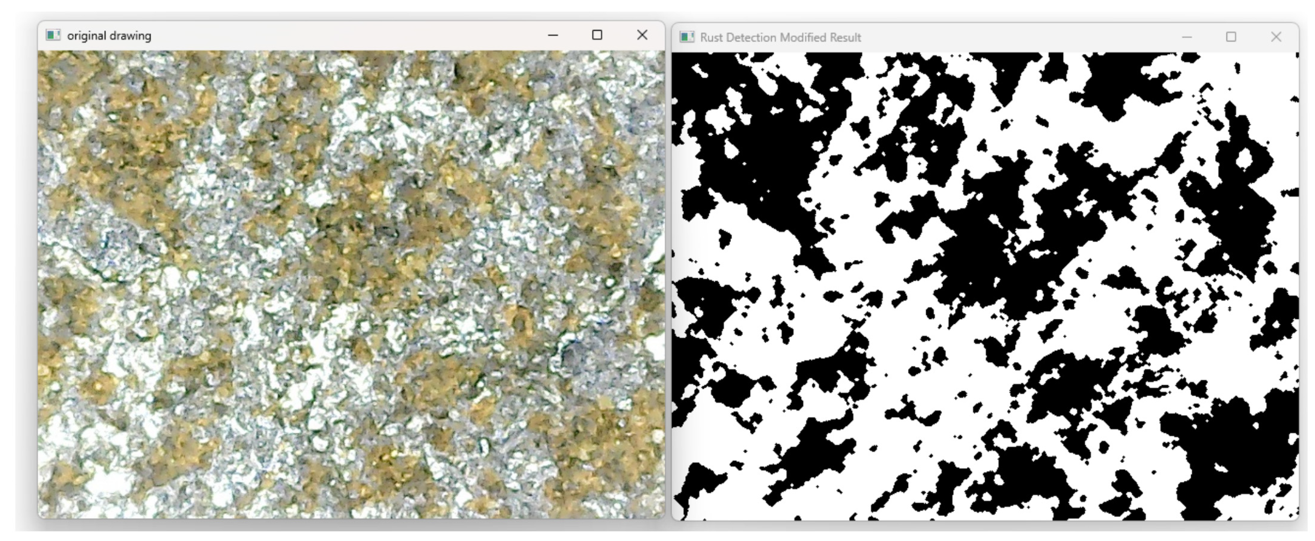Viewport: 1315px width, 541px height.
Task: Close the Rust Detection Modified Result window
Action: 1276,37
